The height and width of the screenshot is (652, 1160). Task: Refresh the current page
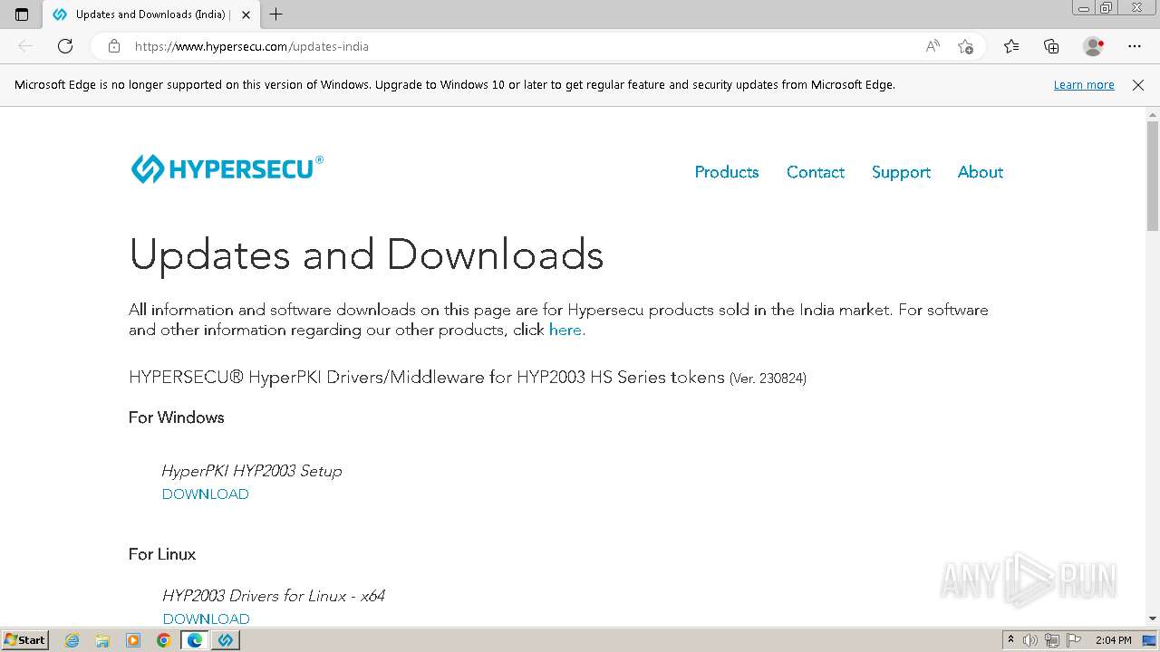pos(65,46)
